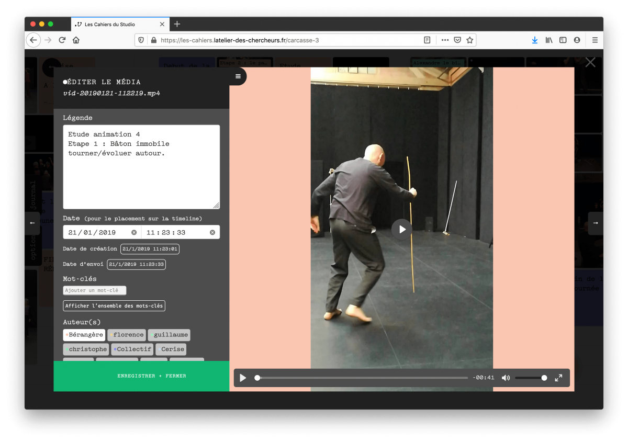This screenshot has width=628, height=442.
Task: Open the page actions three-dots menu
Action: tap(445, 40)
